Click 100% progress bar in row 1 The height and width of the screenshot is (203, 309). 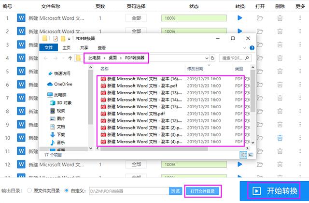pyautogui.click(x=194, y=18)
